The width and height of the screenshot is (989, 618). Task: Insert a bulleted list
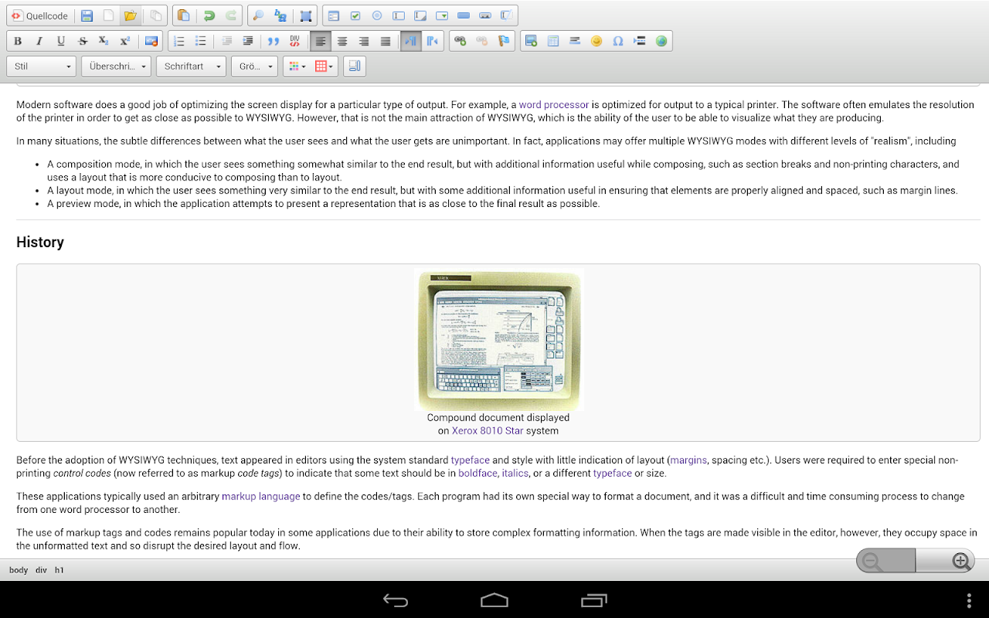coord(201,41)
